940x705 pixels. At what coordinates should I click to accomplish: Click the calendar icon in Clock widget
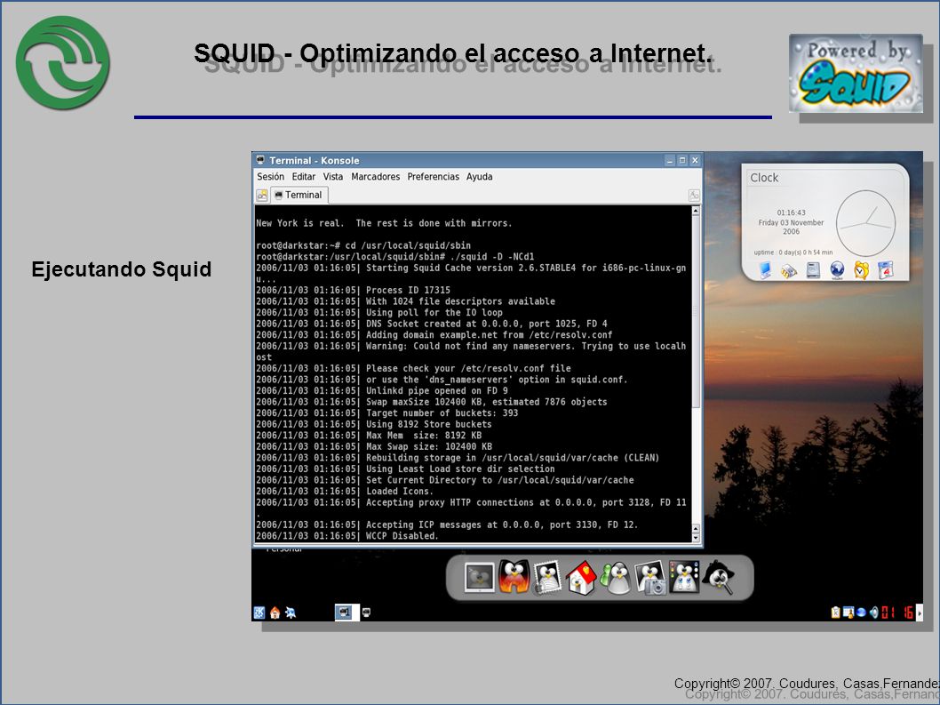(x=885, y=270)
